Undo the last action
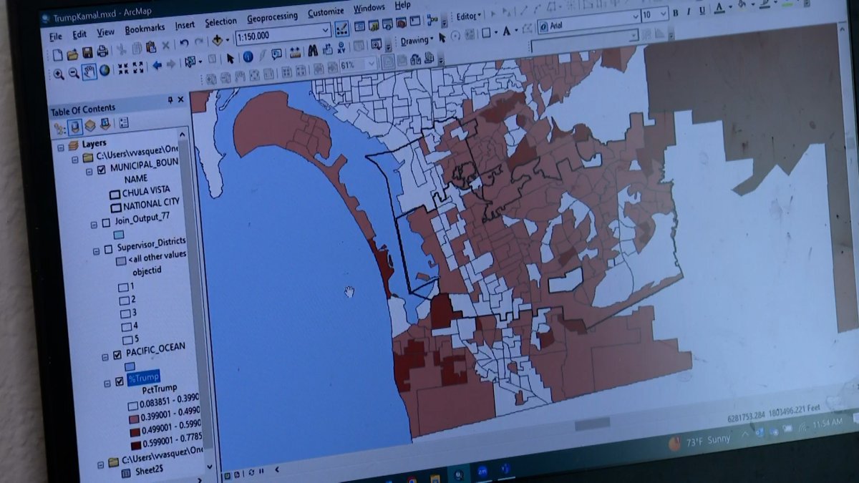The width and height of the screenshot is (859, 483). (184, 44)
